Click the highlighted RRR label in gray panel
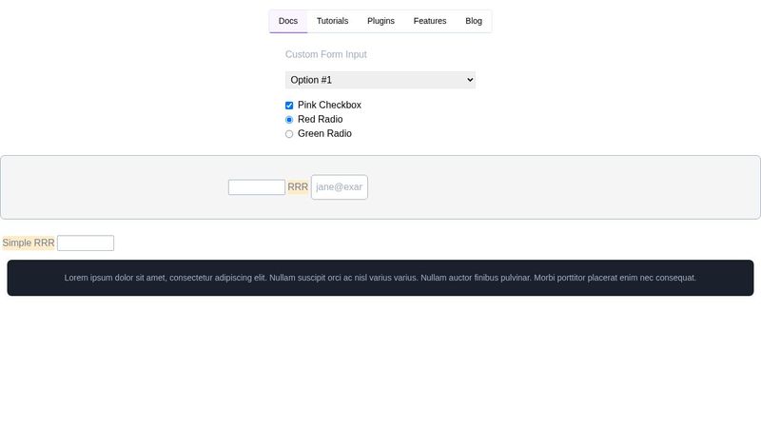 pyautogui.click(x=298, y=187)
